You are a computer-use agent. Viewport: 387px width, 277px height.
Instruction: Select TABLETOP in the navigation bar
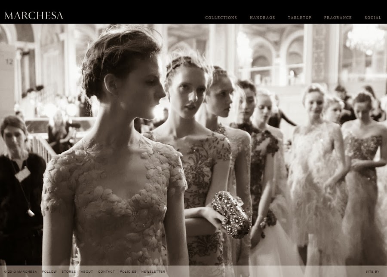[299, 18]
